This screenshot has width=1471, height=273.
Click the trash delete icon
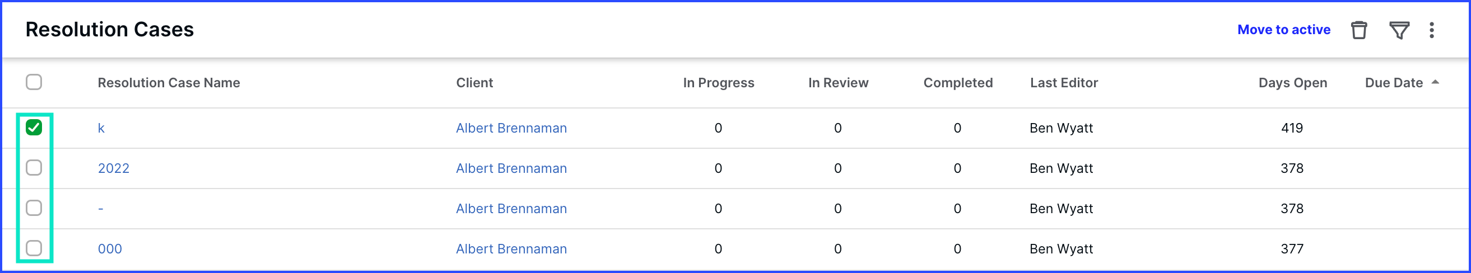tap(1359, 30)
